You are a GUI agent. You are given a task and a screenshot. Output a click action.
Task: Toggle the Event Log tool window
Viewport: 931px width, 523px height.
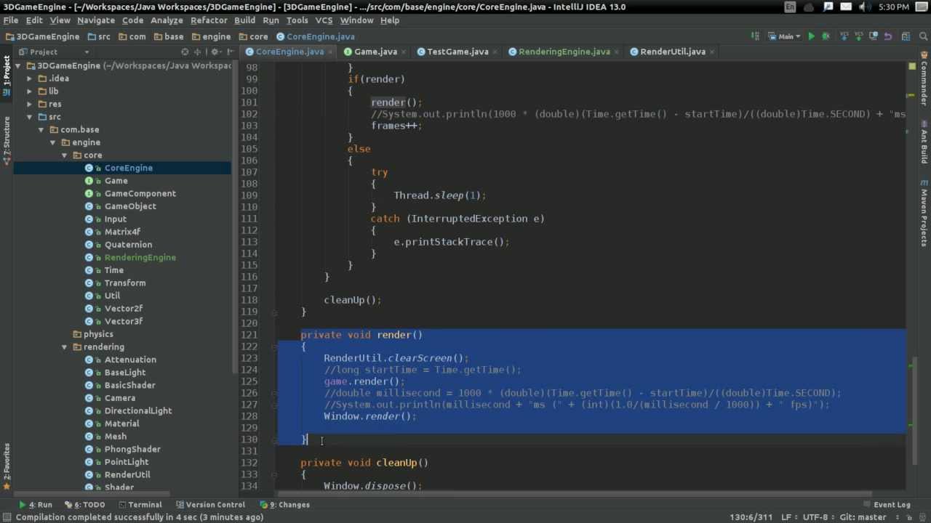(x=886, y=505)
